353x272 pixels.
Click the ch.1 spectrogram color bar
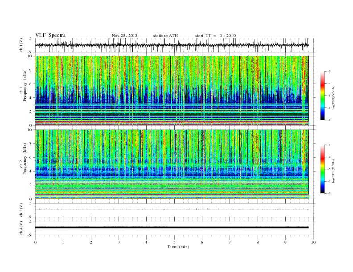322,96
